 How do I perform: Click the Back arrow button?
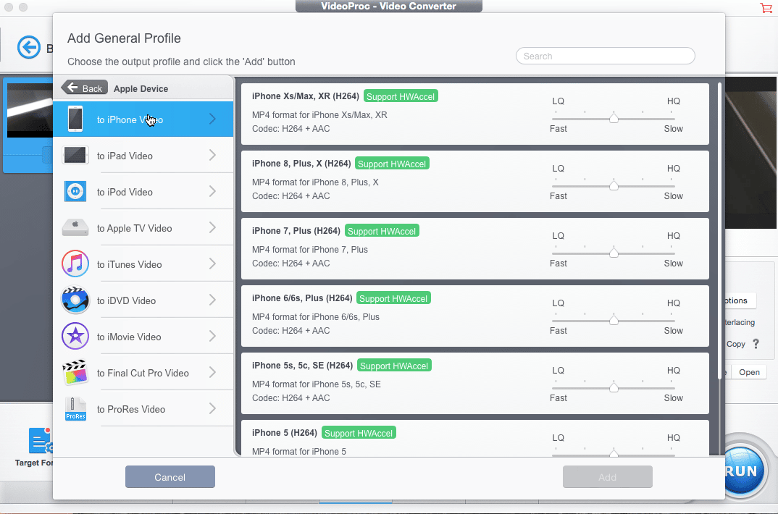pyautogui.click(x=84, y=88)
